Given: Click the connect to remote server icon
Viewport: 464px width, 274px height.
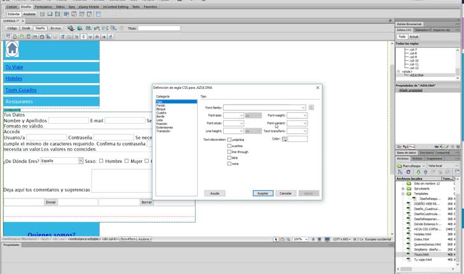Looking at the screenshot, I should 400,172.
